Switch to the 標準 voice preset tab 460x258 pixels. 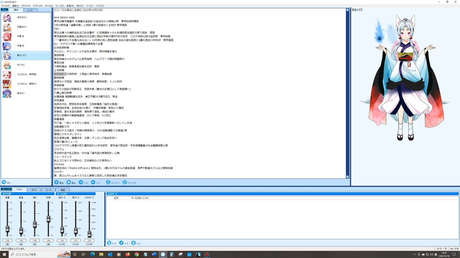[16, 10]
